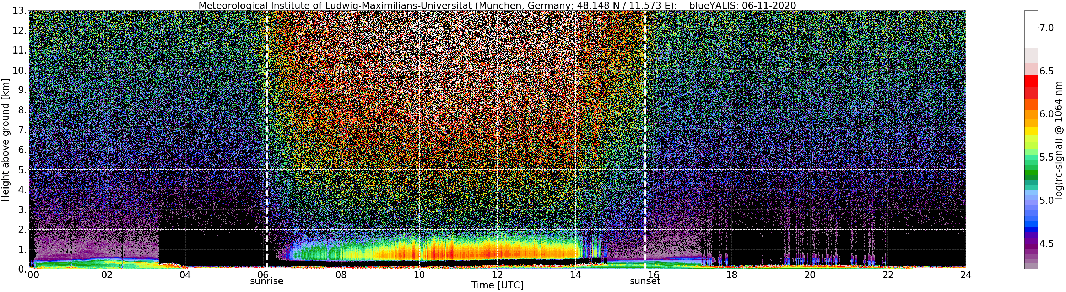
Task: Click the y-axis tick label '8.'
Action: (x=22, y=110)
